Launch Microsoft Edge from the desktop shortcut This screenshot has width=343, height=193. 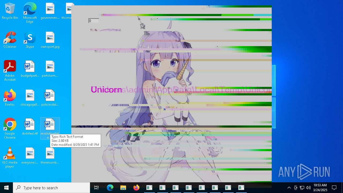coord(30,13)
